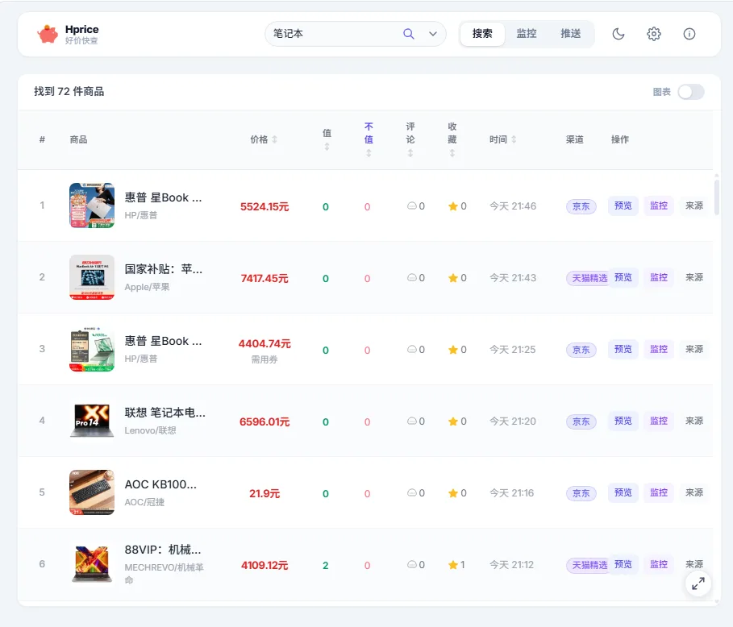Click 预览 for the AOC 21.9元 item
This screenshot has width=733, height=627.
pos(623,492)
